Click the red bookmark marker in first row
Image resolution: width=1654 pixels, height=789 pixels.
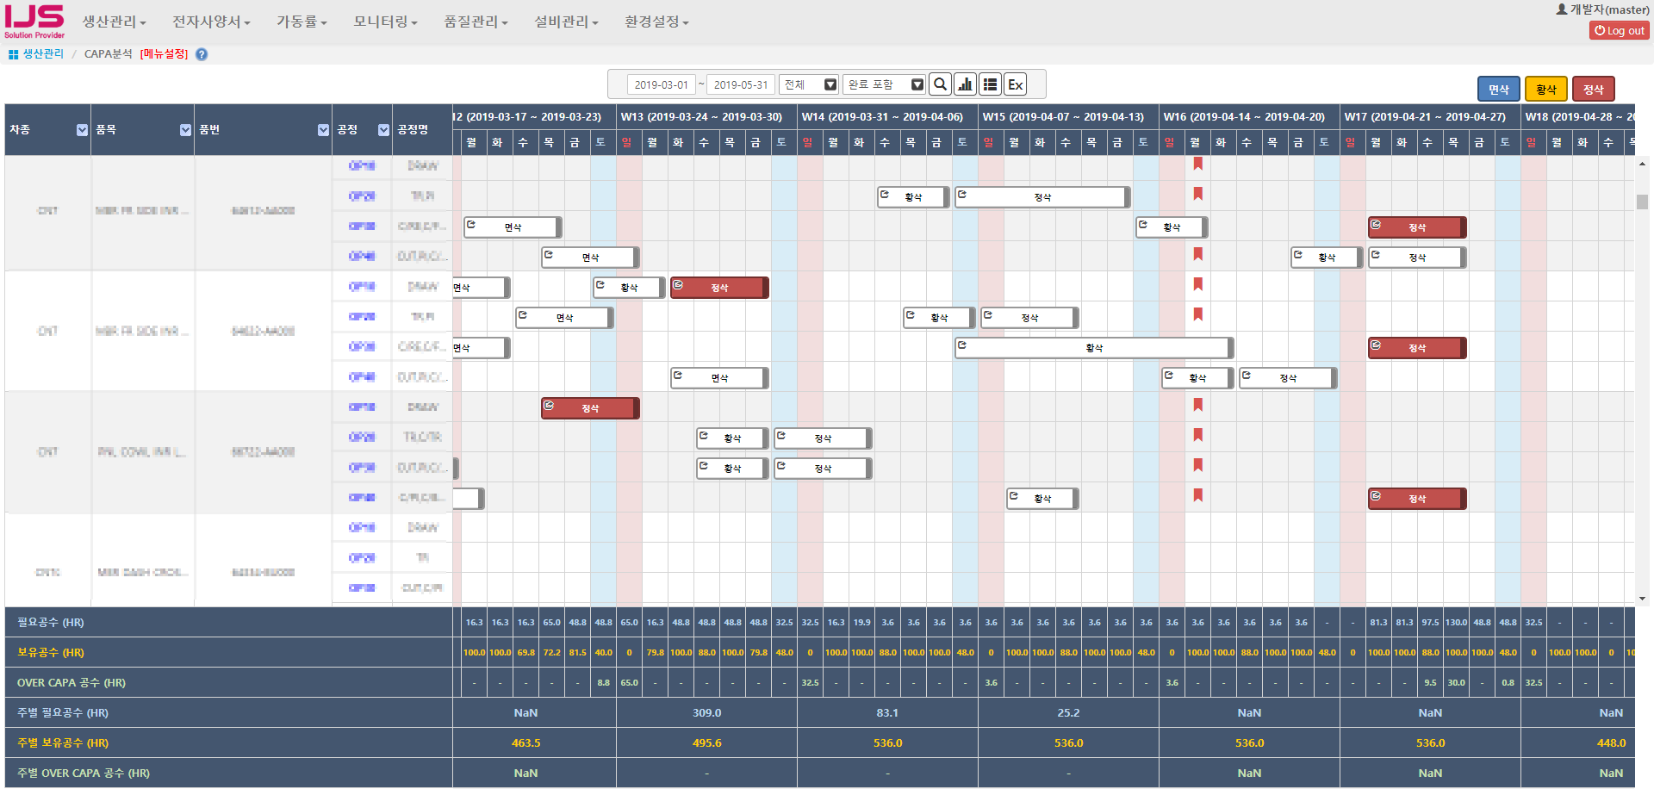pyautogui.click(x=1197, y=164)
